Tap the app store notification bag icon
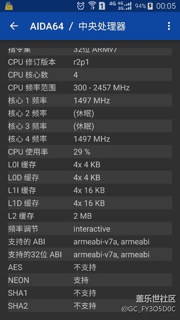 pos(9,6)
